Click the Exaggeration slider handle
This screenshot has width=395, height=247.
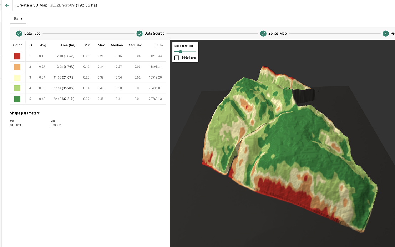[180, 52]
